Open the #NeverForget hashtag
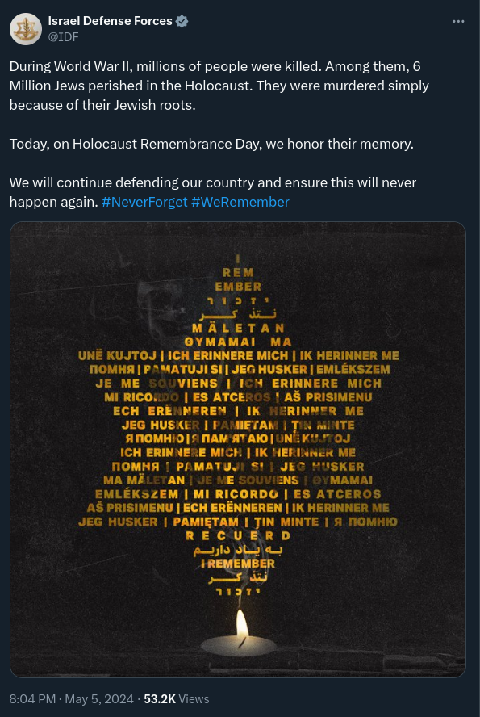This screenshot has height=717, width=480. tap(144, 202)
